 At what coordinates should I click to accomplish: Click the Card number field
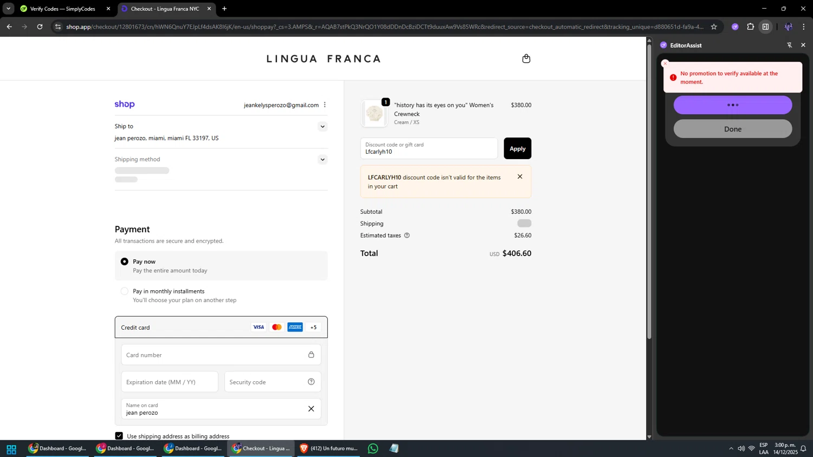tap(221, 355)
